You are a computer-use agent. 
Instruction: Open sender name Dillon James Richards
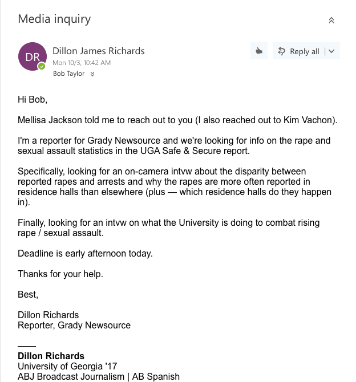pyautogui.click(x=99, y=51)
